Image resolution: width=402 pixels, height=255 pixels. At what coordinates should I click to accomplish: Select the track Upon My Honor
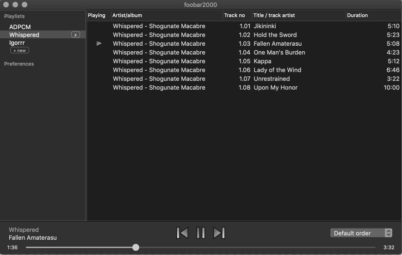click(276, 88)
